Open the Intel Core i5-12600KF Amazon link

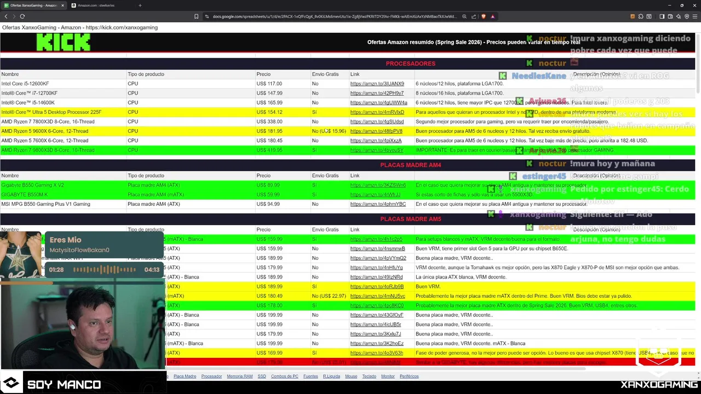[377, 84]
